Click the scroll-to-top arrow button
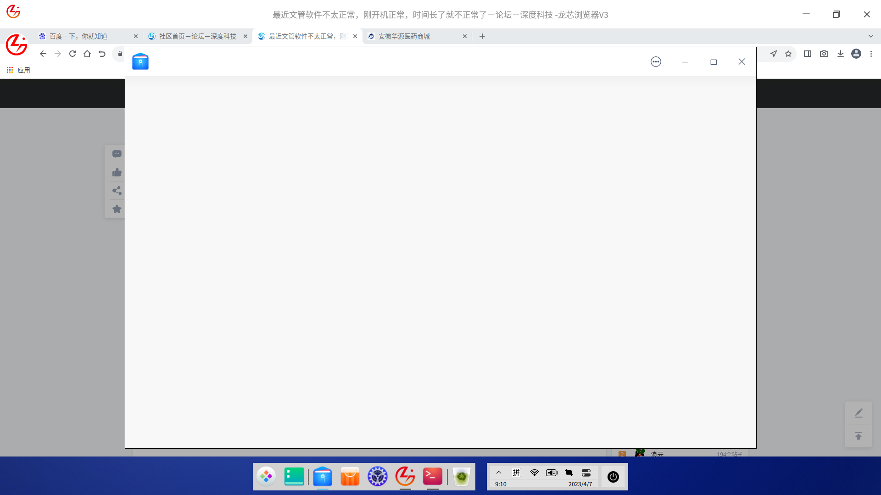 click(858, 436)
